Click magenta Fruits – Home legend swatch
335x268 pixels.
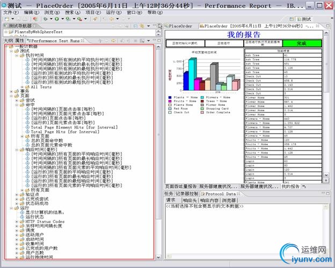click(x=170, y=101)
